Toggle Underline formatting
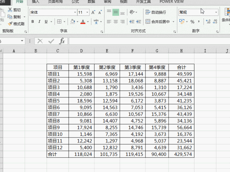 [46, 21]
